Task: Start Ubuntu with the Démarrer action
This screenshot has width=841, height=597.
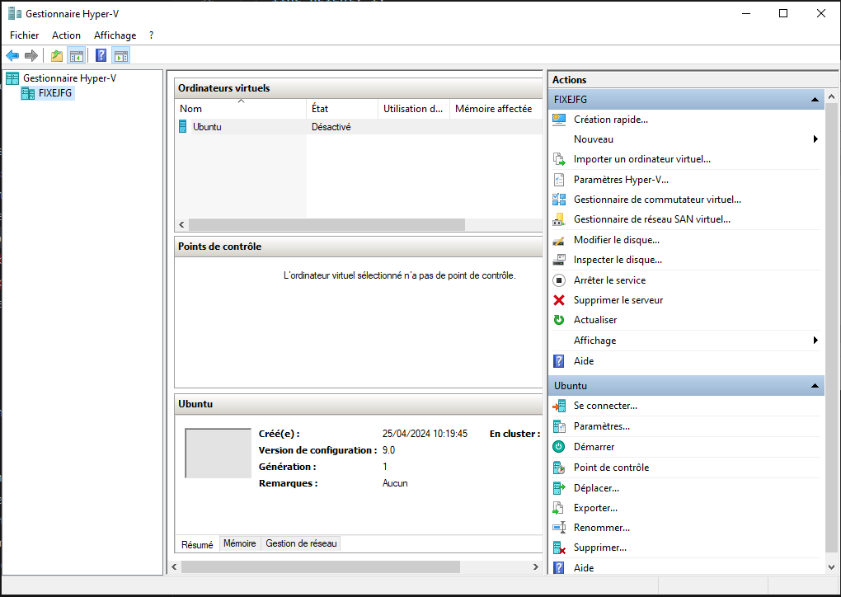Action: 594,447
